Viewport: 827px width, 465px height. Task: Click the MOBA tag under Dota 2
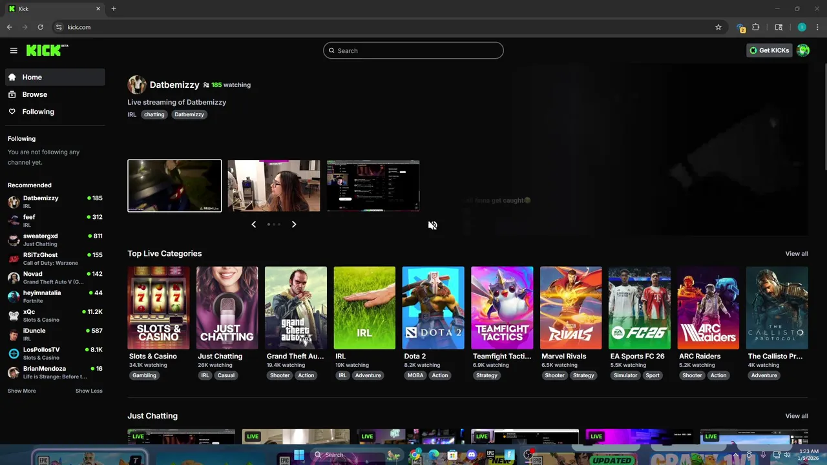(415, 375)
